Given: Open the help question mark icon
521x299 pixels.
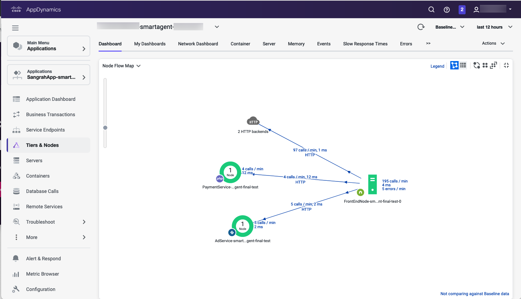Looking at the screenshot, I should coord(447,10).
